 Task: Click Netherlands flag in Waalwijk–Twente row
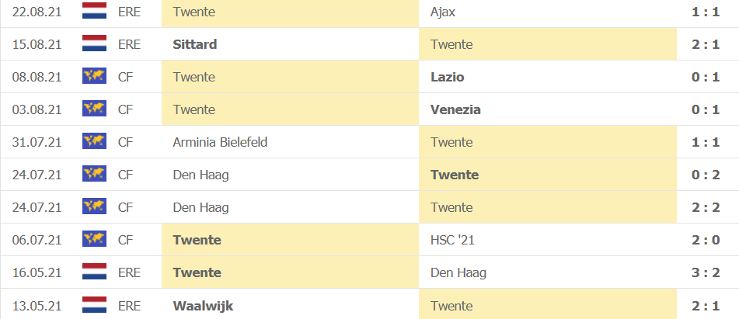[x=94, y=305]
